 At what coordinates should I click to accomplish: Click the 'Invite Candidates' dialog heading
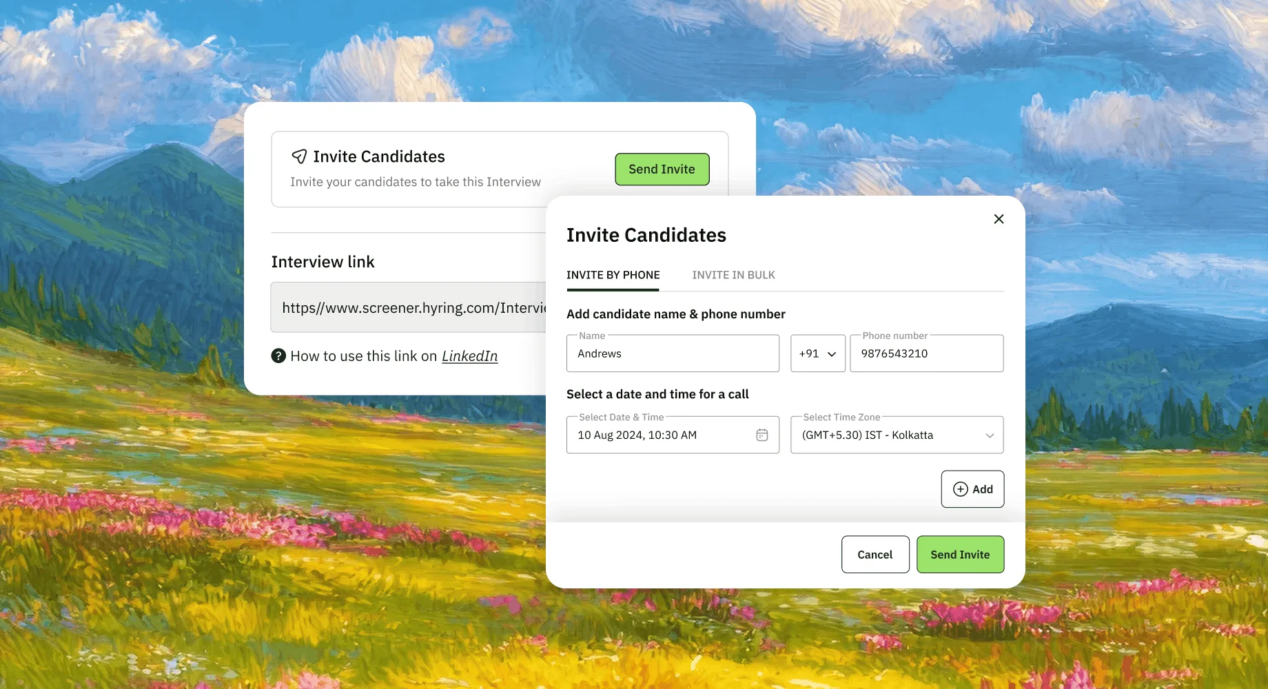coord(646,236)
